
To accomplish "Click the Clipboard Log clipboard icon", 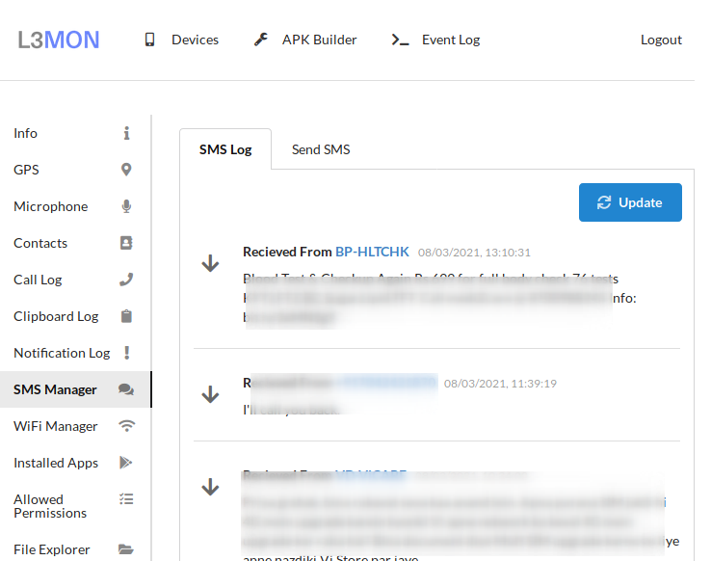I will (x=126, y=316).
